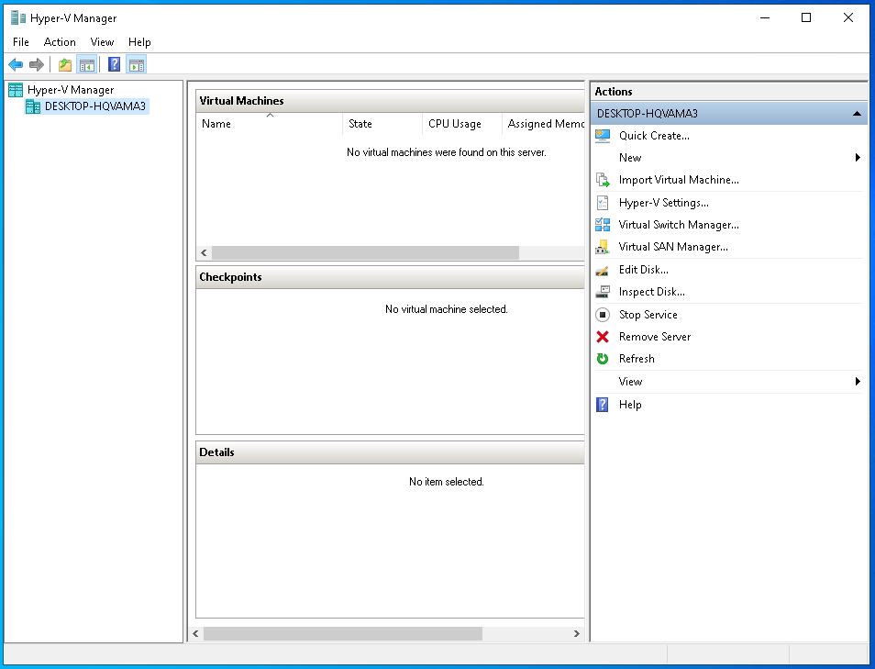This screenshot has height=669, width=875.
Task: Click Stop Service action
Action: point(648,315)
